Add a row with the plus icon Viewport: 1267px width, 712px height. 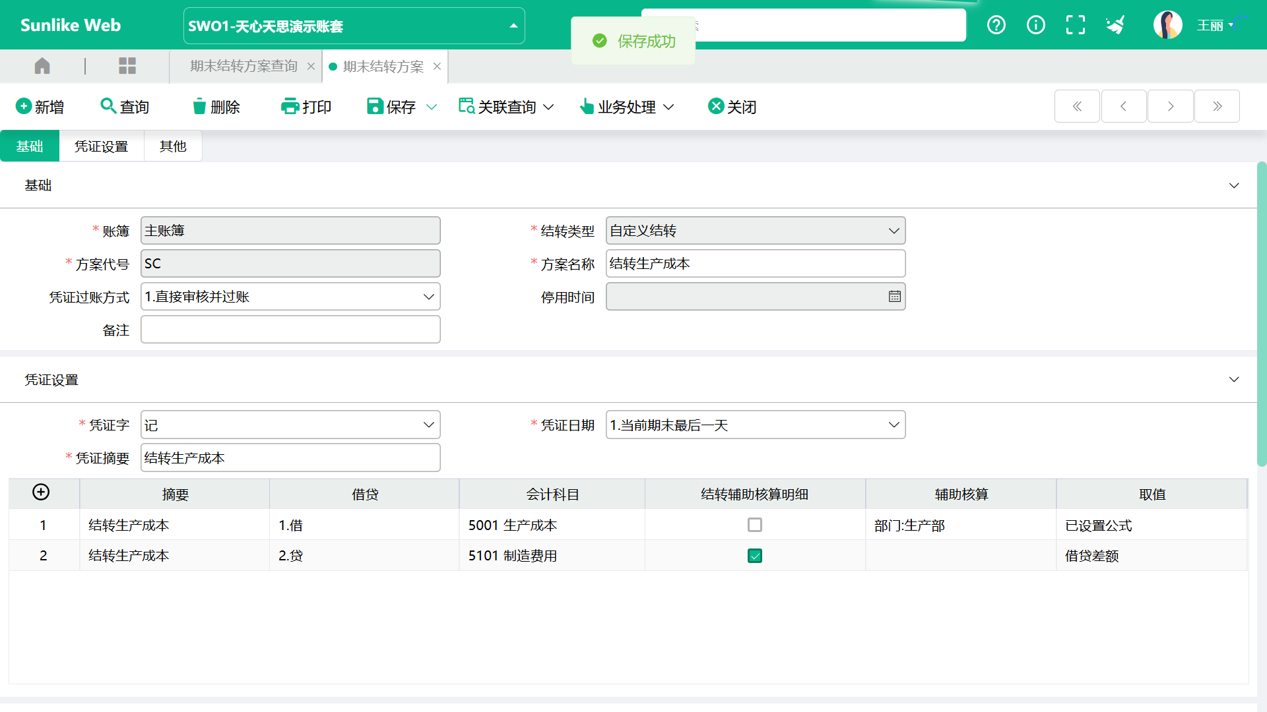tap(41, 492)
